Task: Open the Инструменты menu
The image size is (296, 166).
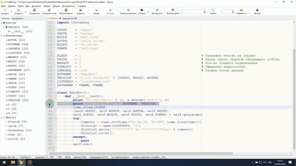Action: (68, 6)
